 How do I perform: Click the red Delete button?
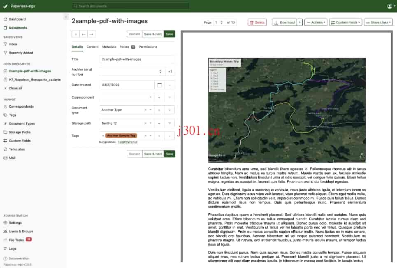[x=257, y=23]
